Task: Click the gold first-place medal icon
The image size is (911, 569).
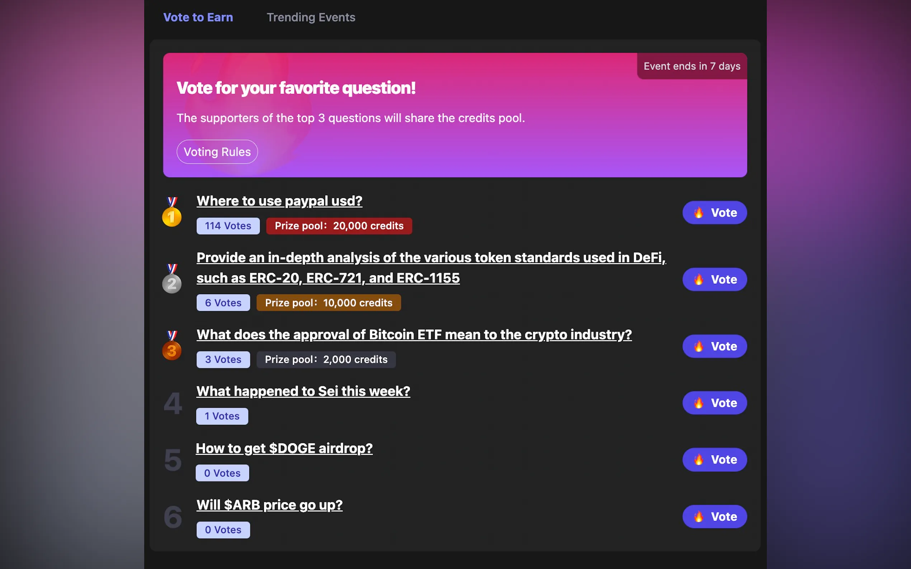Action: [x=172, y=212]
